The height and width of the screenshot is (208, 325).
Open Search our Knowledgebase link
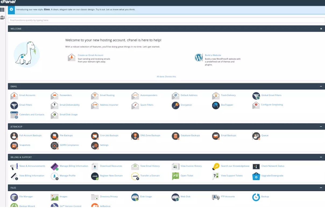point(235,166)
